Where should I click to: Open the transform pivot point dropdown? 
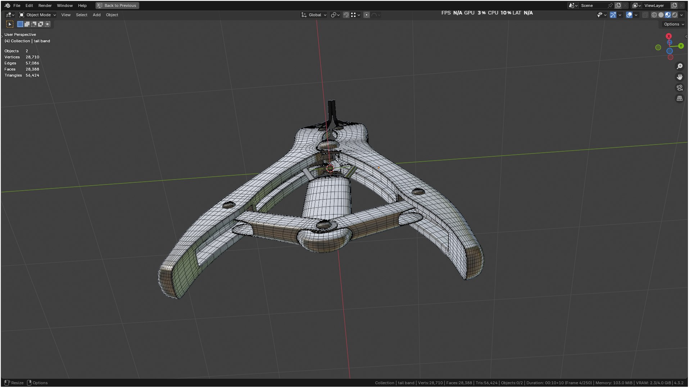[335, 15]
